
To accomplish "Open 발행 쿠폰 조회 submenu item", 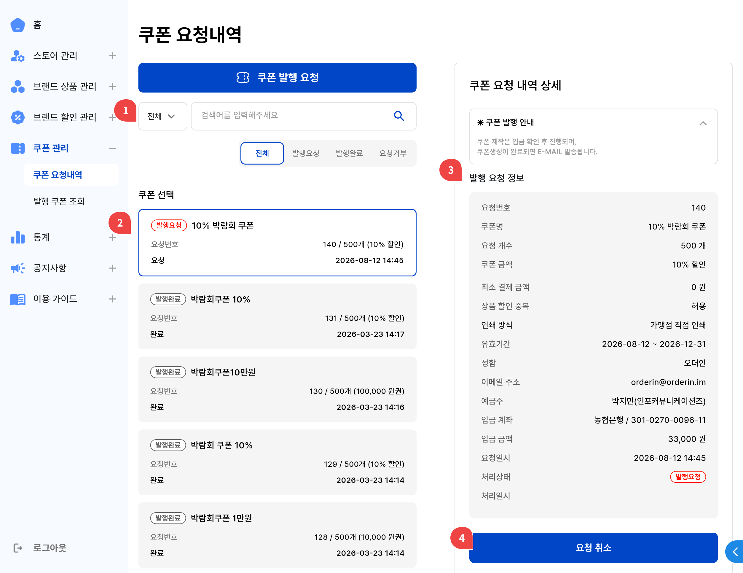I will (x=59, y=201).
